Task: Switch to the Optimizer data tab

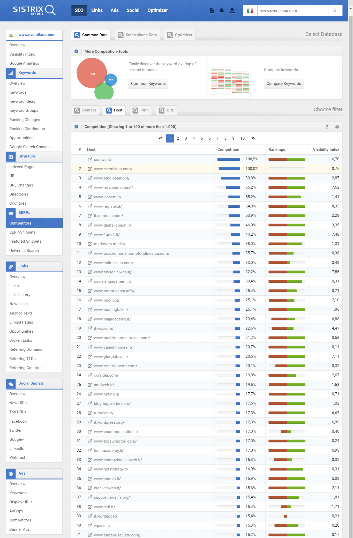Action: coord(180,35)
